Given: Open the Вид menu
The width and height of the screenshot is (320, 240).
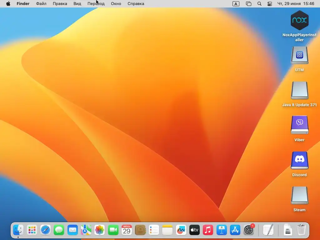Looking at the screenshot, I should [x=77, y=4].
